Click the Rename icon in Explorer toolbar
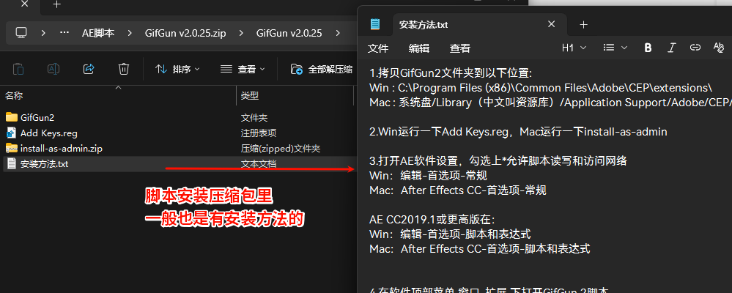The image size is (732, 293). pos(53,69)
